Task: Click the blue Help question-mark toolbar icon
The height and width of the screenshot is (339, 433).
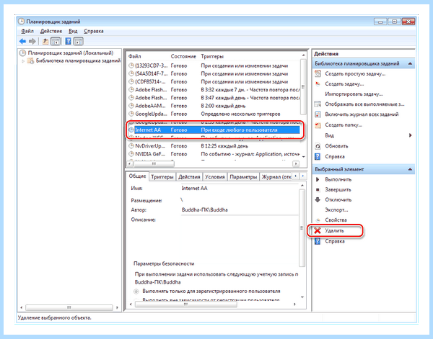Action: point(68,41)
